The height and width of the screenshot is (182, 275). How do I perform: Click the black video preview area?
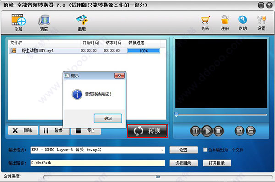tap(221, 74)
